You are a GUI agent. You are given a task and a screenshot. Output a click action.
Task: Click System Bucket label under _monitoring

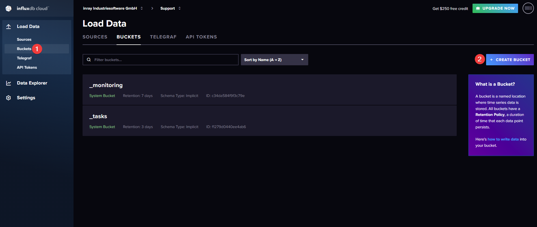tap(102, 96)
